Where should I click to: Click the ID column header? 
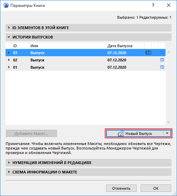pos(21,46)
